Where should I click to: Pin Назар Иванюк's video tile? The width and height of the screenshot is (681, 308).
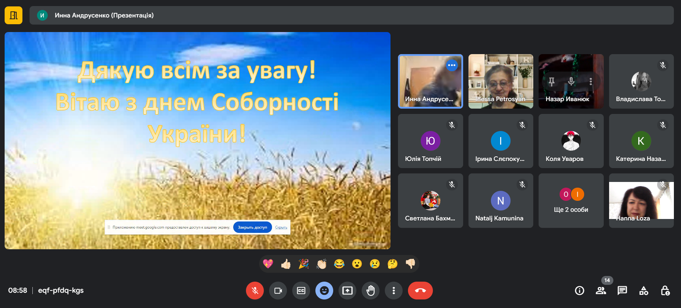pyautogui.click(x=551, y=82)
